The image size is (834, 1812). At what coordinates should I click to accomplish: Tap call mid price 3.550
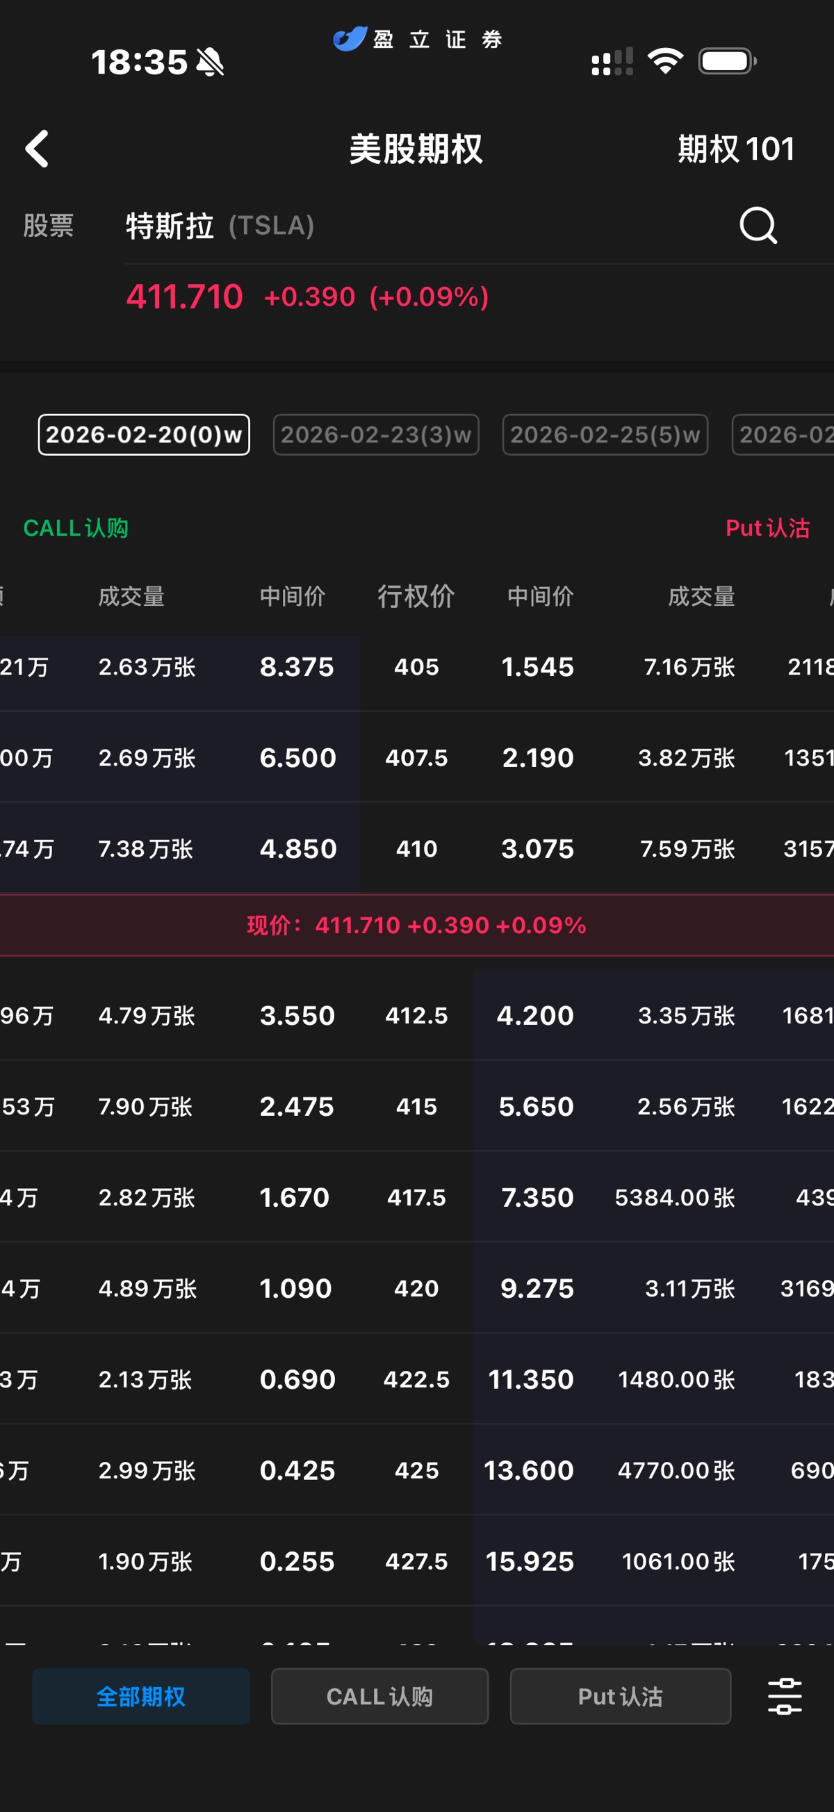pos(297,1015)
